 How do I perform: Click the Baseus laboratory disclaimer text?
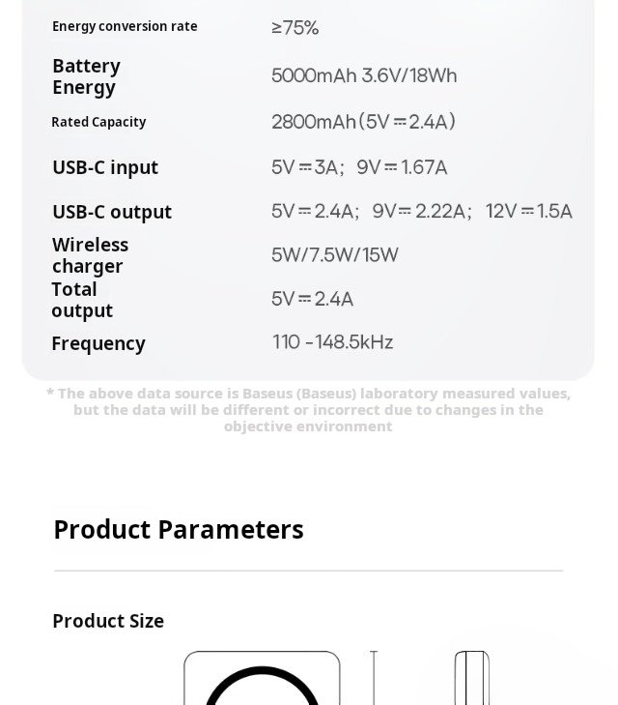(x=308, y=409)
